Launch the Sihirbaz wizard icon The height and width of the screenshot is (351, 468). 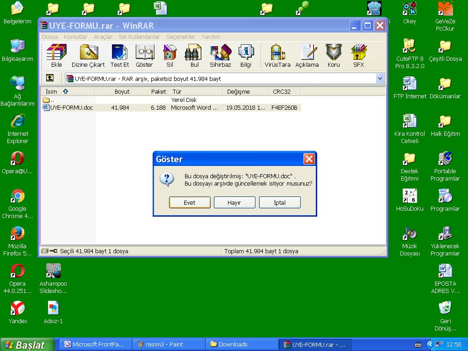click(x=220, y=56)
